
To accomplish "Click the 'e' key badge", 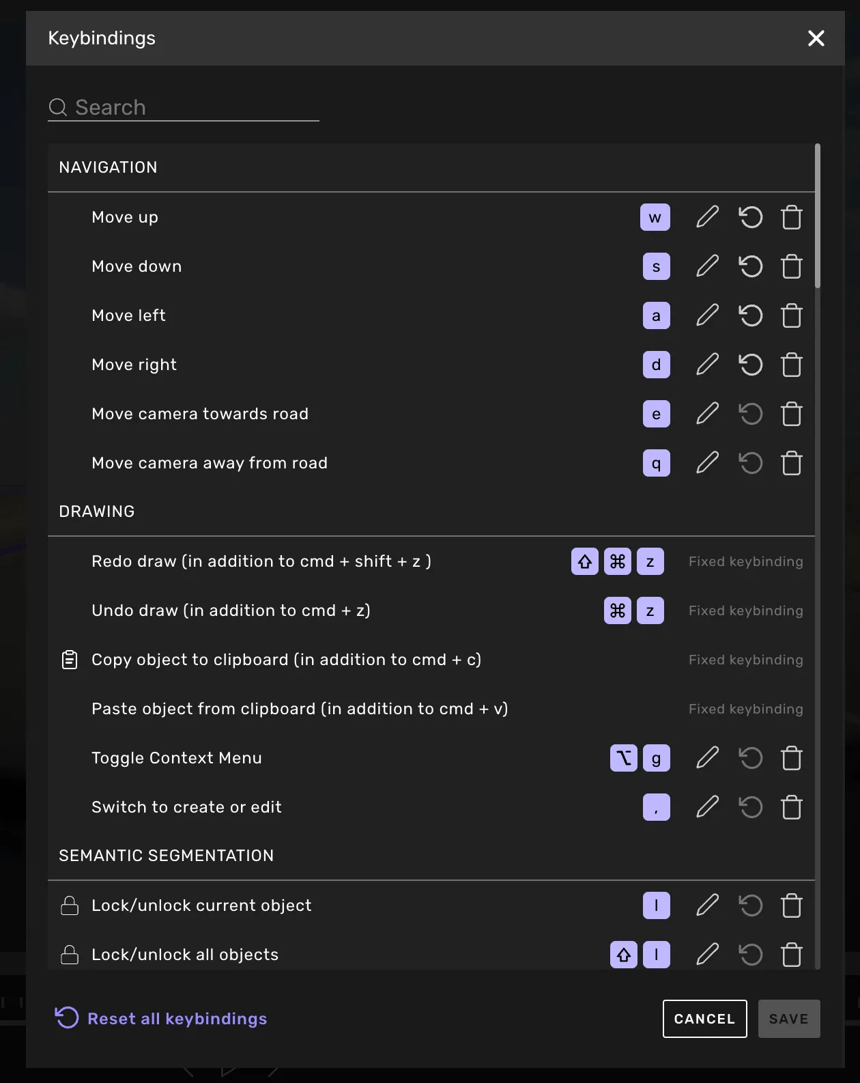I will click(x=657, y=414).
